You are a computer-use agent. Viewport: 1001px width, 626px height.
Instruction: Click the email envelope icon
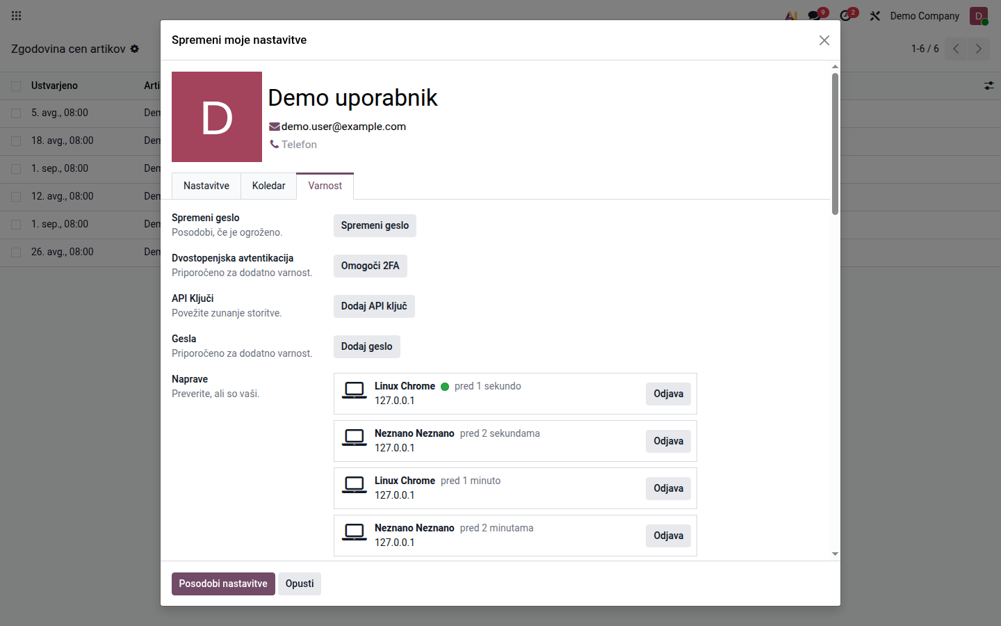275,127
